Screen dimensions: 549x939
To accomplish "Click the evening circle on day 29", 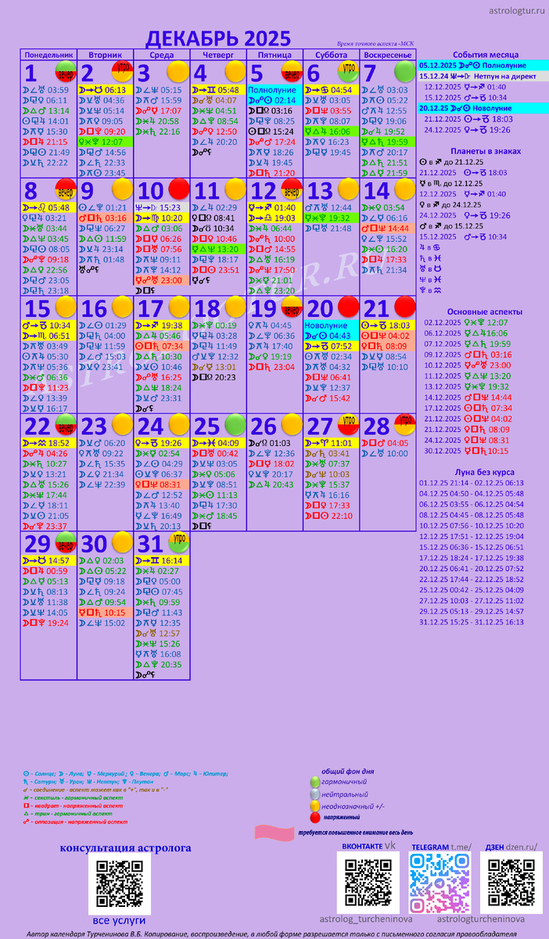I will tap(65, 541).
